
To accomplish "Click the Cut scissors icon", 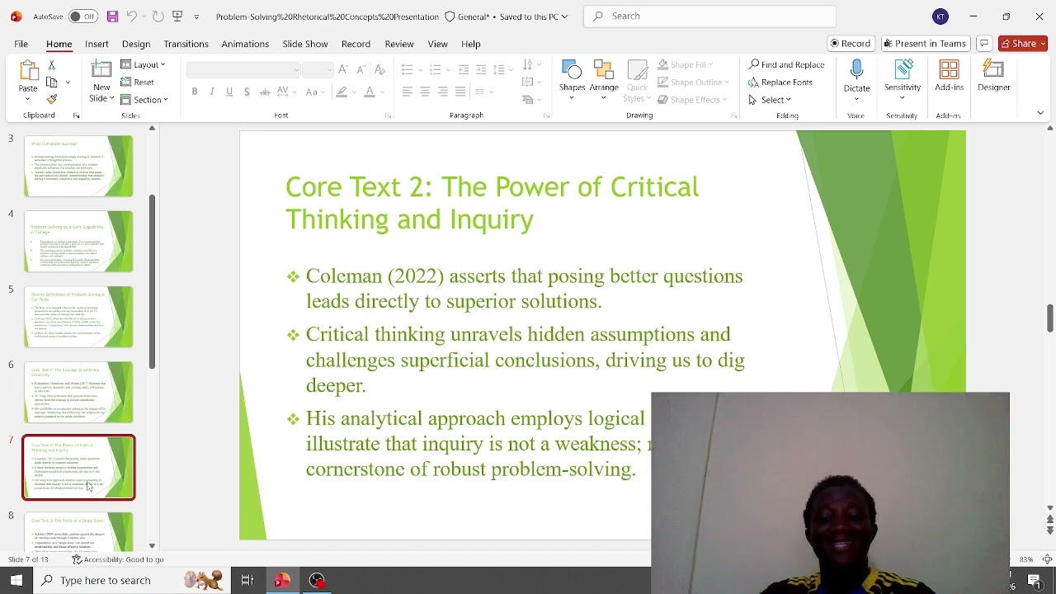I will coord(51,64).
